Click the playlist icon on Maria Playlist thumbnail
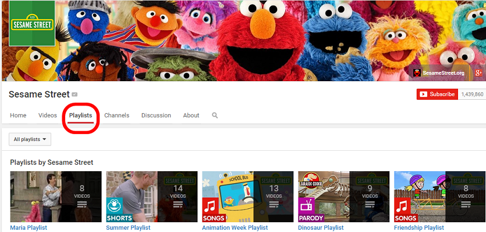 click(x=82, y=205)
